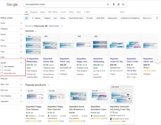This screenshot has height=125, width=161.
Task: Advance sponsored carousel with next arrow
Action: pyautogui.click(x=158, y=59)
